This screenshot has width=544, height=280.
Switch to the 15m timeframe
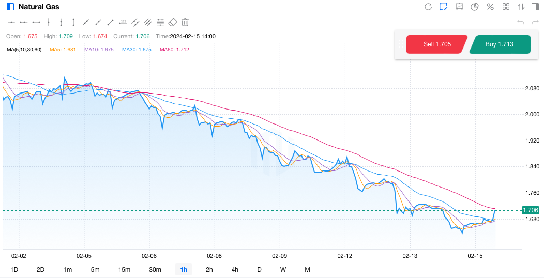click(x=124, y=270)
